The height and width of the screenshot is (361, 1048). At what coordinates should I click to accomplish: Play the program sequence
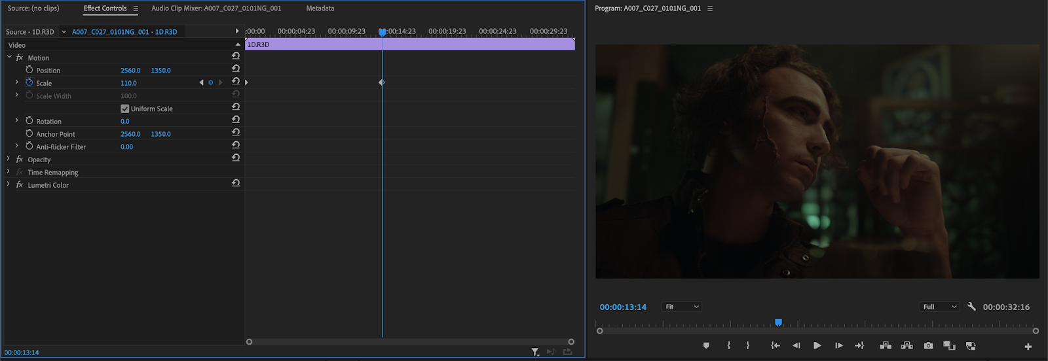(817, 346)
